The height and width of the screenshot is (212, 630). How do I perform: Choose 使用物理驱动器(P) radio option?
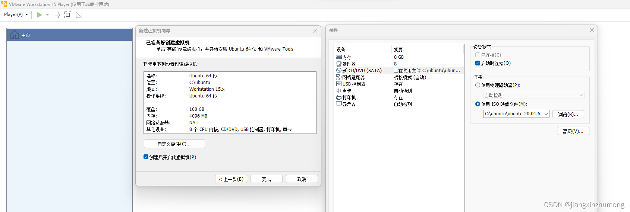coord(478,85)
